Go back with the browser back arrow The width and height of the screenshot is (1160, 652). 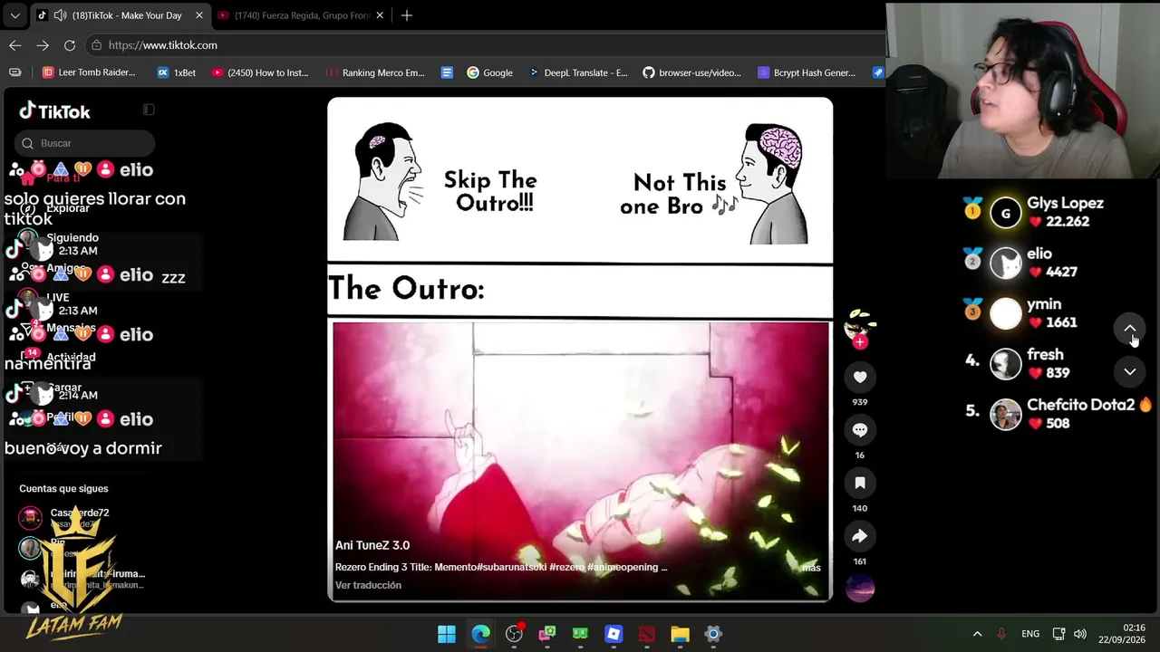click(x=15, y=45)
